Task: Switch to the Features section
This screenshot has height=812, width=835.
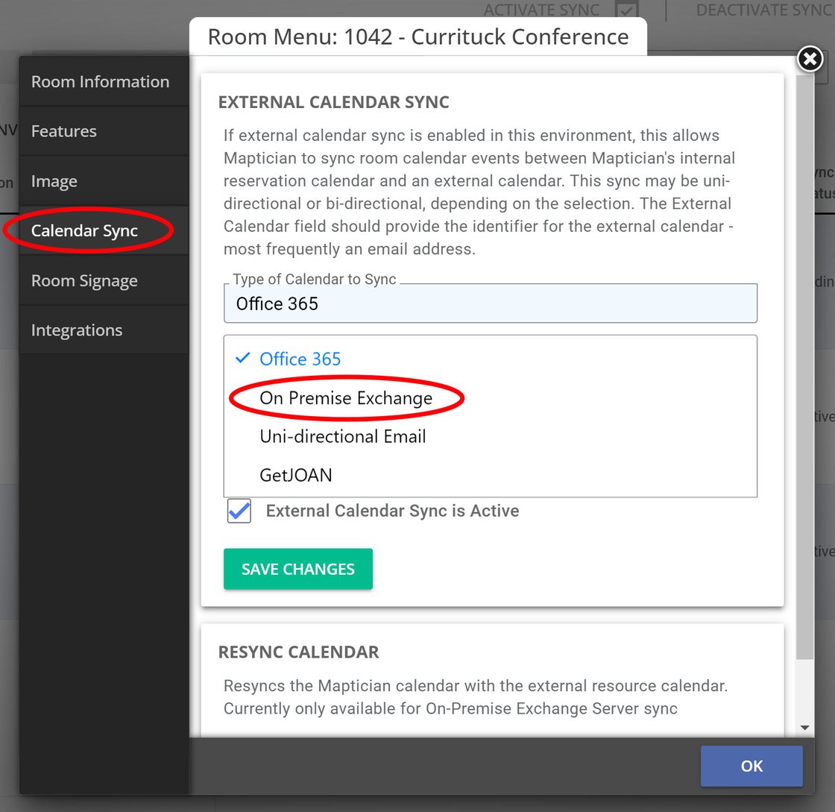Action: click(64, 131)
